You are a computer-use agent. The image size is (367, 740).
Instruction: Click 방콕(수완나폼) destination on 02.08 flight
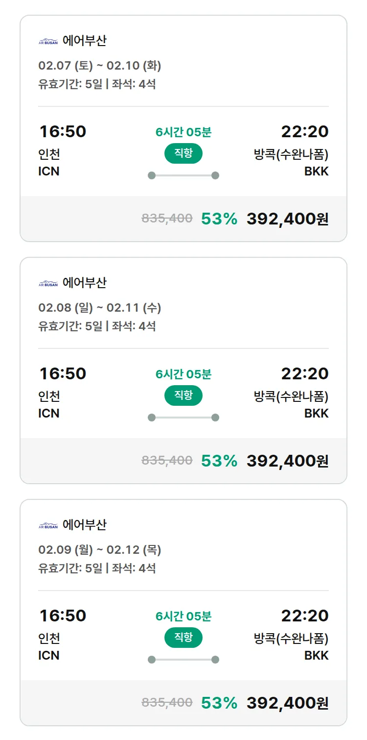291,396
